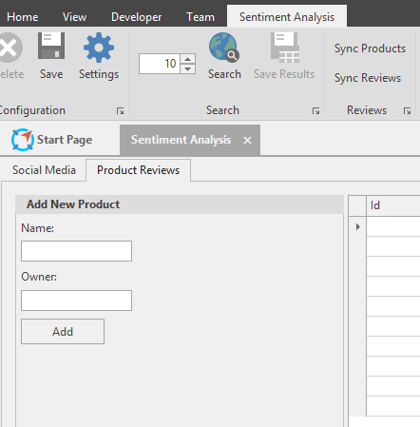Open the View ribbon tab
This screenshot has width=420, height=427.
tap(74, 17)
